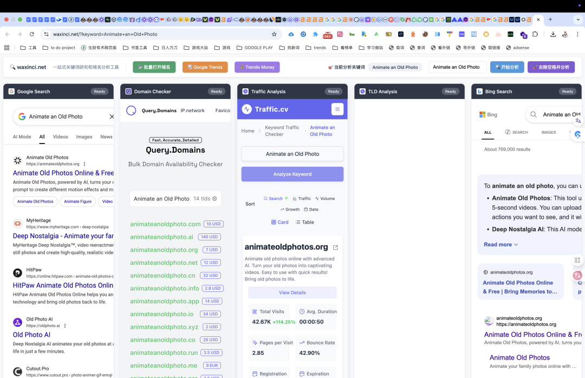585x378 pixels.
Task: Open options dots beside animateoldphotos.org result
Action: coord(84,164)
